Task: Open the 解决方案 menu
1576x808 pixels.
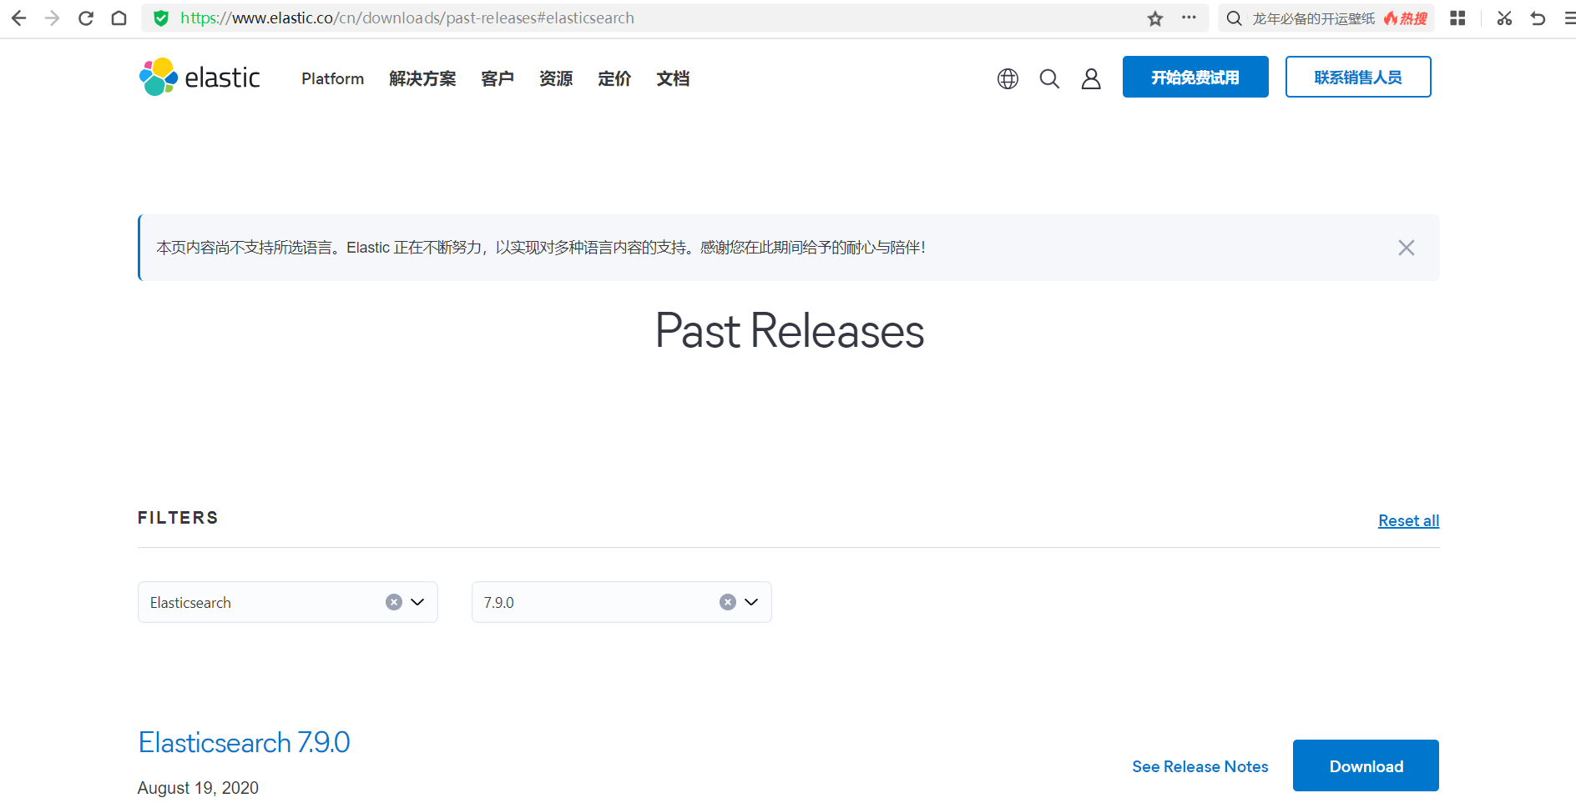Action: point(422,78)
